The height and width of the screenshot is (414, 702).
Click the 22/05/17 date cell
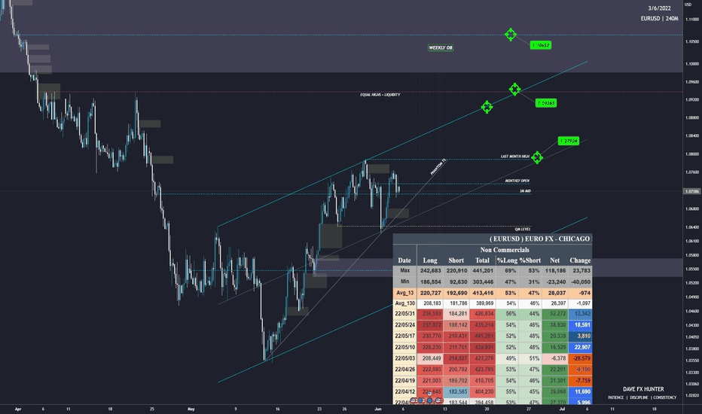(x=404, y=336)
